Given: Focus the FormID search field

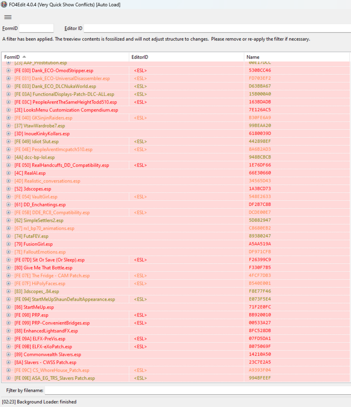Looking at the screenshot, I should pyautogui.click(x=36, y=28).
